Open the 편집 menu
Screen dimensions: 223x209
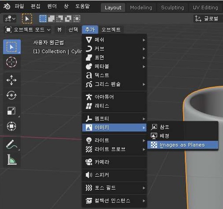coord(35,6)
